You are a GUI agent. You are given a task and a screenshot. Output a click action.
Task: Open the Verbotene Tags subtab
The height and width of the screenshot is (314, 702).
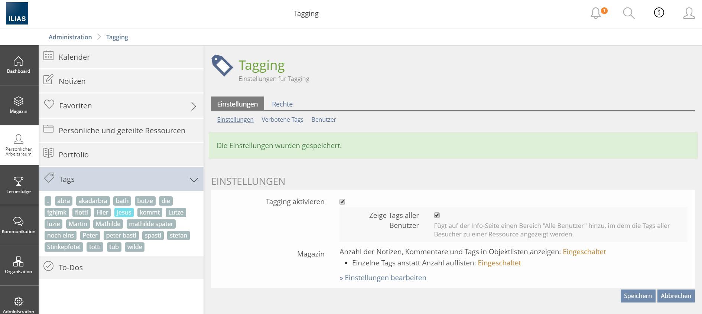point(282,120)
